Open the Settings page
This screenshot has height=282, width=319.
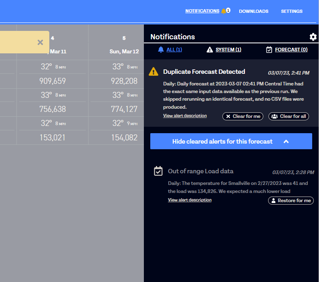point(291,11)
